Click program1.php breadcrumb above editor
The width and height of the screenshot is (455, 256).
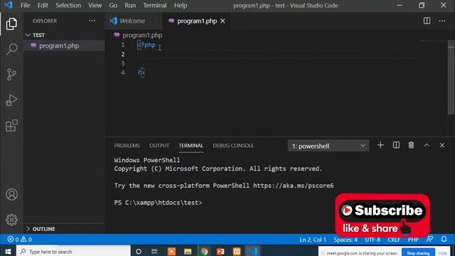point(142,35)
